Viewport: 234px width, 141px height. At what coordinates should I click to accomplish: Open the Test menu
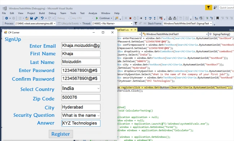[82, 13]
